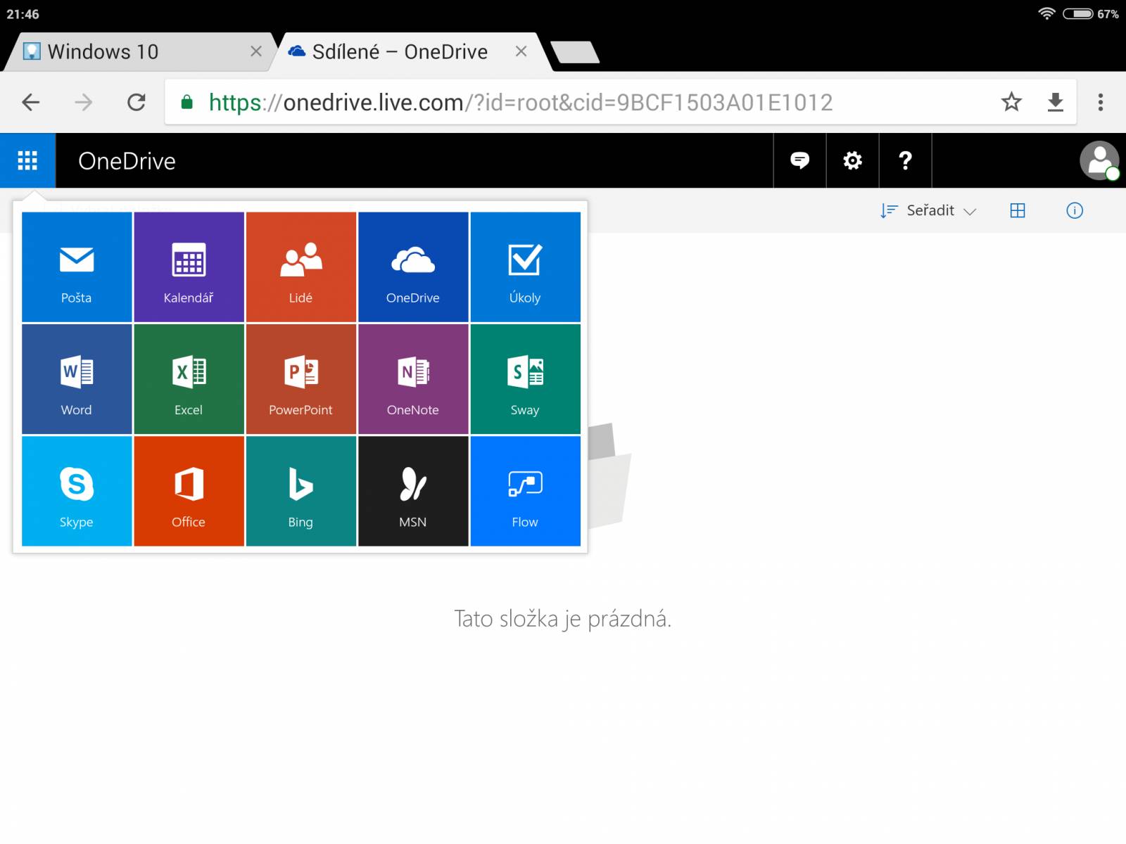Viewport: 1126px width, 844px height.
Task: Close the Sdílené – OneDrive tab
Action: [521, 51]
